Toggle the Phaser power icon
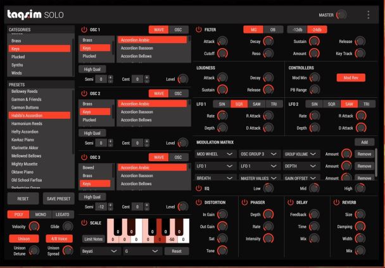Viewport: 385px width, 268px height. (x=244, y=202)
